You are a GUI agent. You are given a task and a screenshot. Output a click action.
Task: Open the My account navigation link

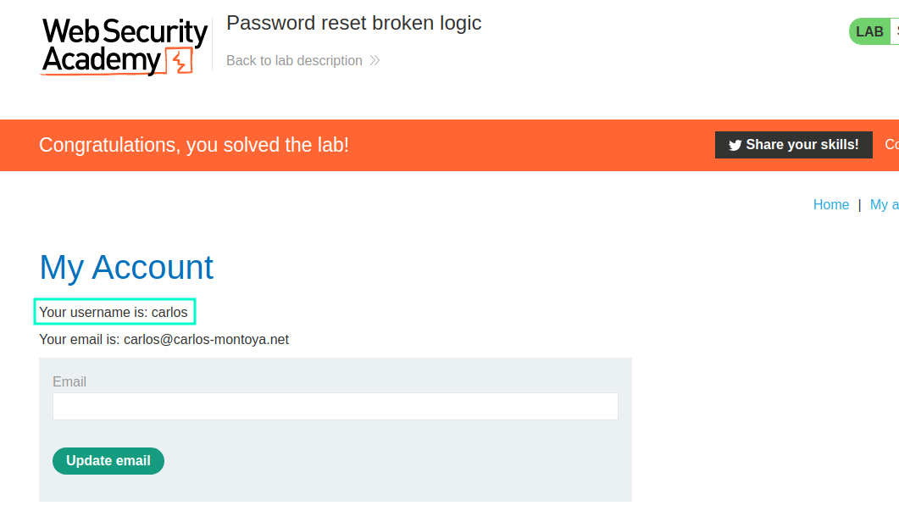click(884, 204)
